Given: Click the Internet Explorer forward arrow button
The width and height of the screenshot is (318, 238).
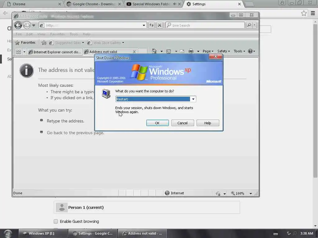Looking at the screenshot, I should [x=27, y=25].
